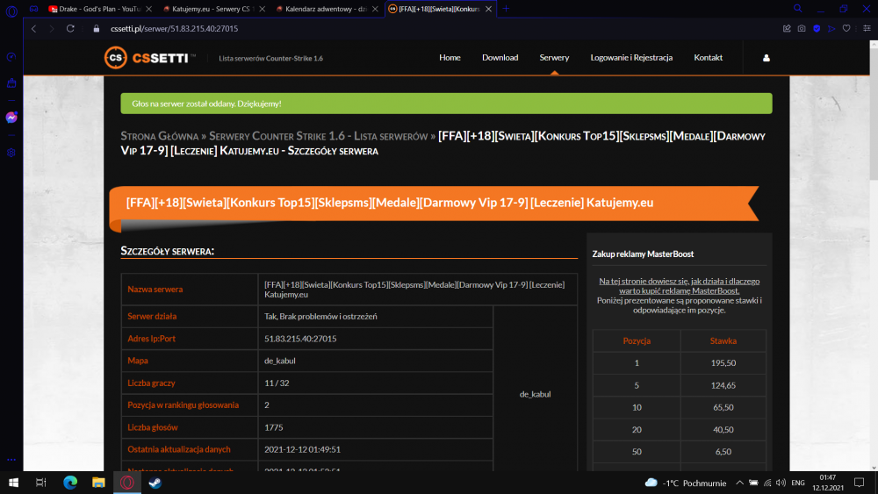This screenshot has width=878, height=494.
Task: Open the tab search magnifier
Action: [x=797, y=9]
